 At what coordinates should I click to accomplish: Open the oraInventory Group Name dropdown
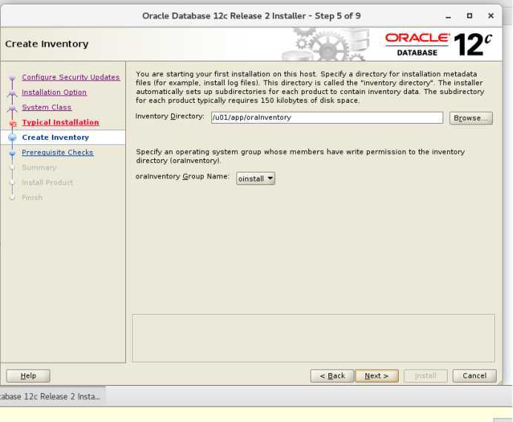tap(256, 178)
